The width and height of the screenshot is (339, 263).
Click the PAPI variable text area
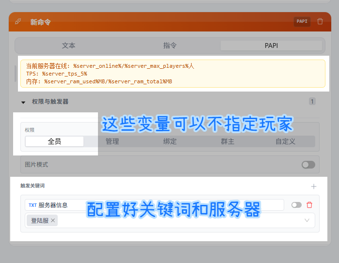click(173, 74)
